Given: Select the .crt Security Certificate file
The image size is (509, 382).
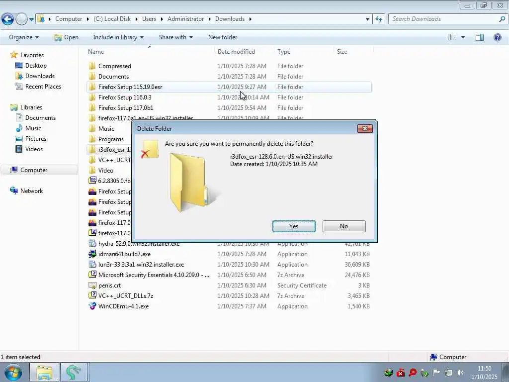Looking at the screenshot, I should (x=109, y=285).
